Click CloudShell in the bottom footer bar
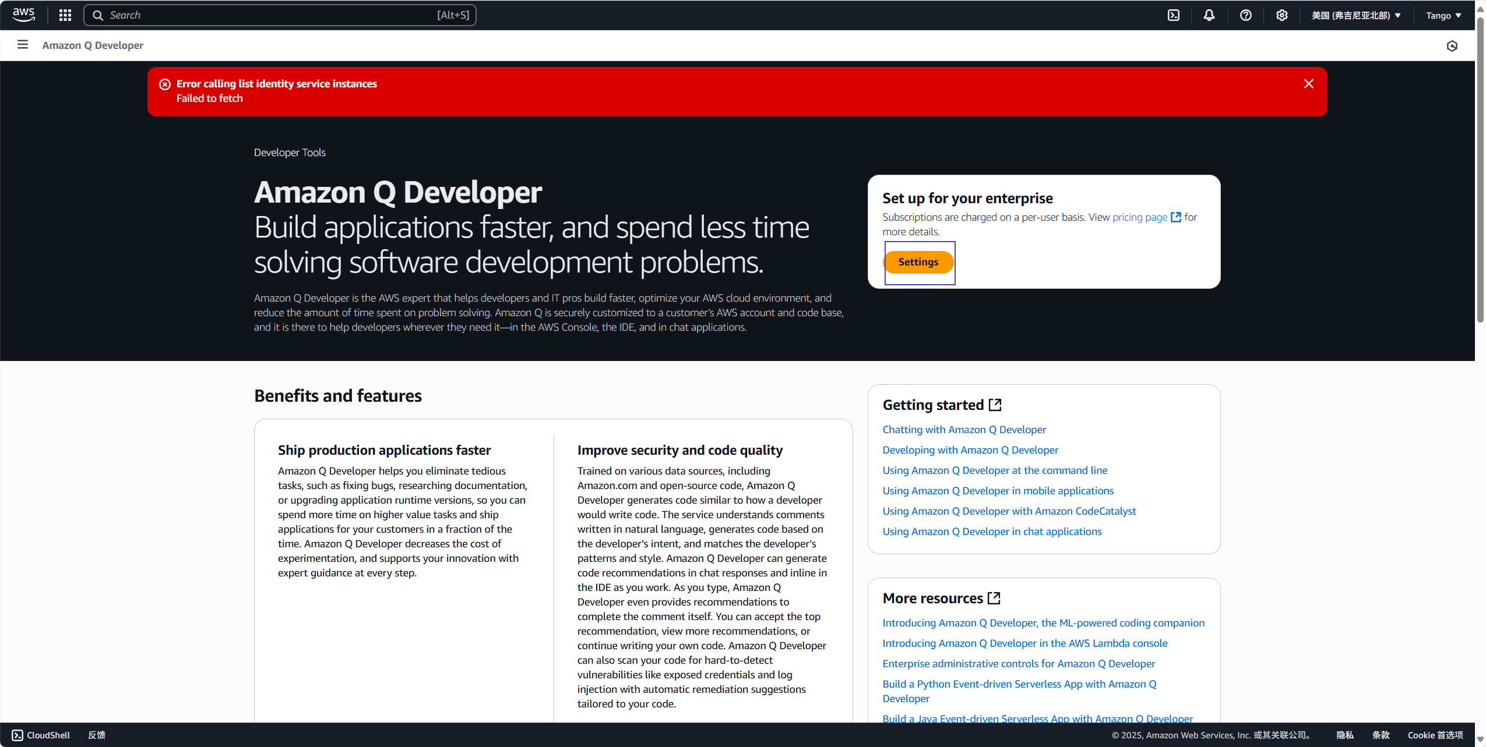 [x=41, y=735]
